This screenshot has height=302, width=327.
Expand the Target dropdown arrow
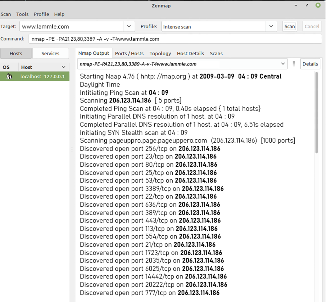129,26
